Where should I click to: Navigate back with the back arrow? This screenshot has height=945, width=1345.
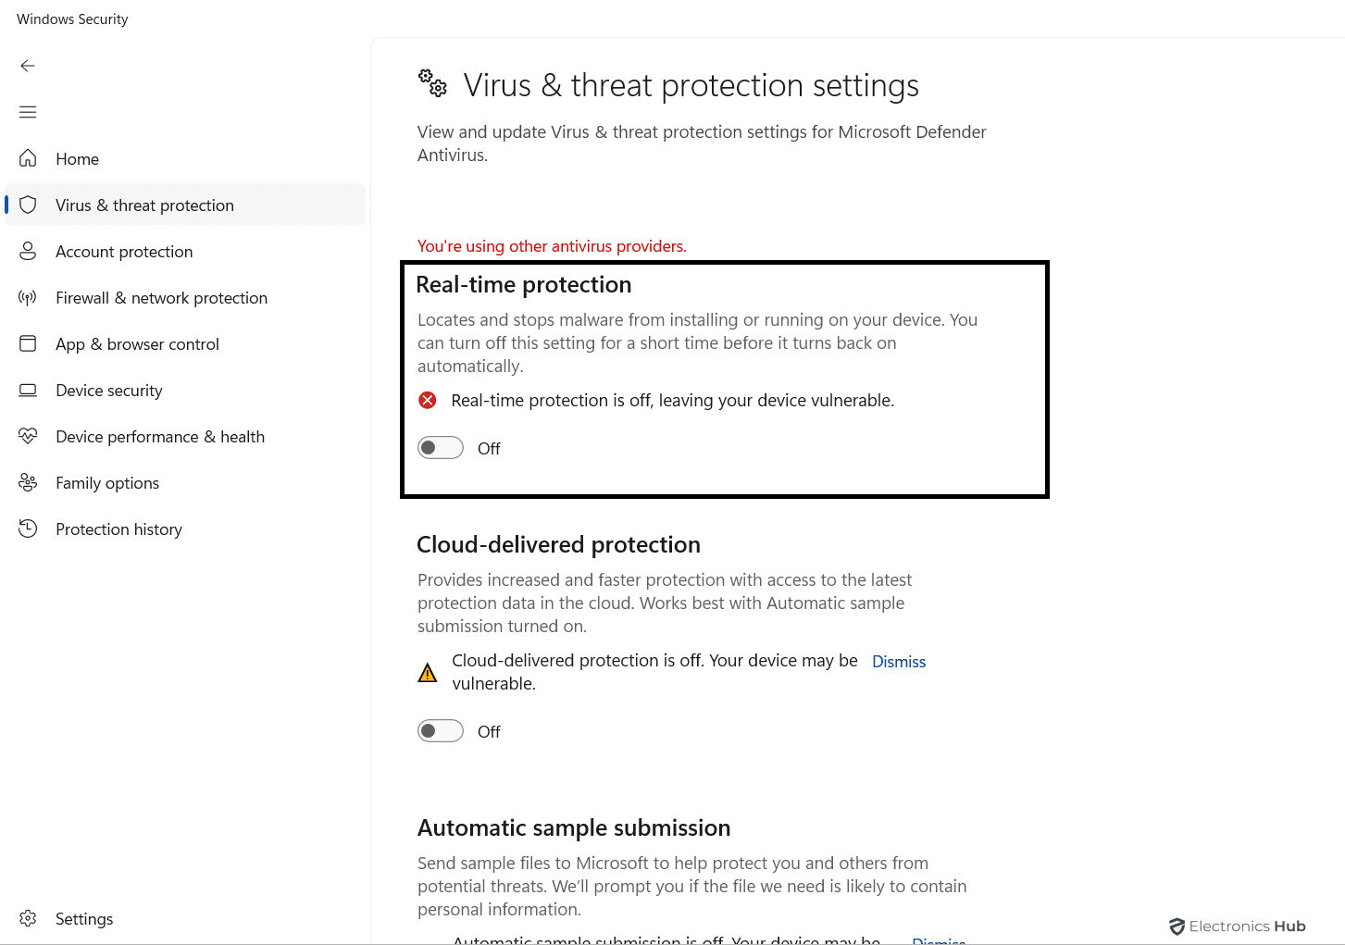point(28,66)
